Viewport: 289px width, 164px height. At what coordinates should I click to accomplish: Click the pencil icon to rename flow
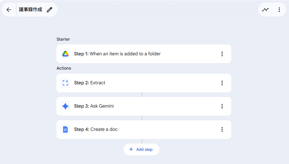click(49, 10)
